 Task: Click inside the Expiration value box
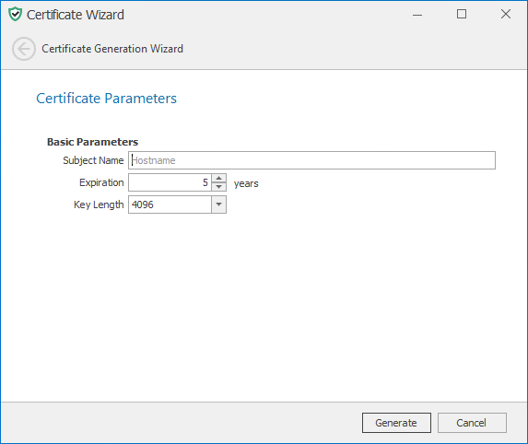click(x=170, y=182)
